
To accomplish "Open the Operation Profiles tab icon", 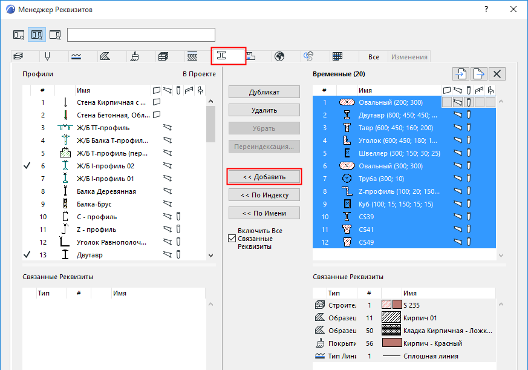I will 308,56.
